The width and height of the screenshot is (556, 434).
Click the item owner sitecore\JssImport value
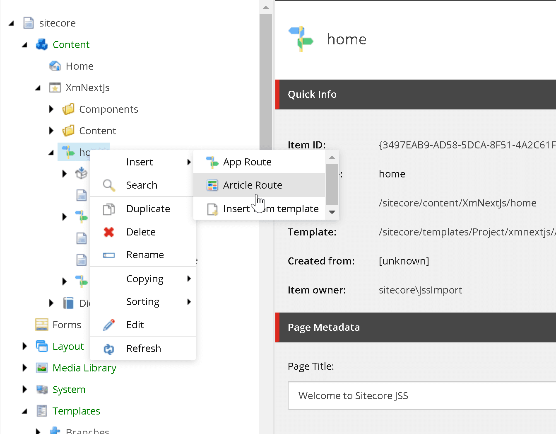tap(420, 290)
